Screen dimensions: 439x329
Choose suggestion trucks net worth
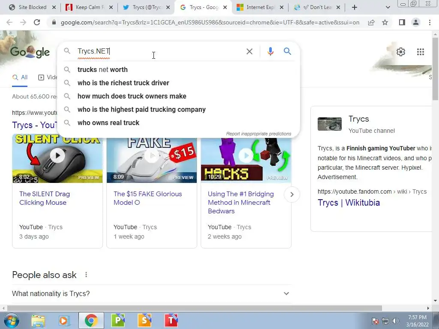[x=178, y=70]
